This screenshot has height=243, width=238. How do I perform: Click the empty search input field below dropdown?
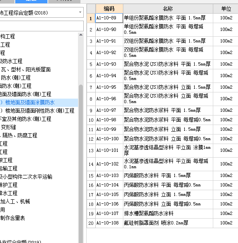[x=42, y=26]
